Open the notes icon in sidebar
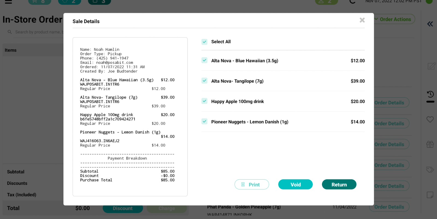Screen dimensions: 437x219 click(x=430, y=195)
